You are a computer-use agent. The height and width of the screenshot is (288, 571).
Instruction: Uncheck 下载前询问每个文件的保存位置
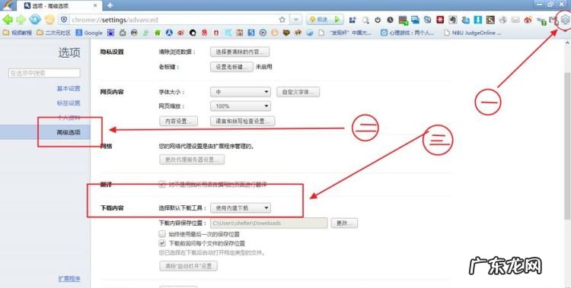click(162, 243)
